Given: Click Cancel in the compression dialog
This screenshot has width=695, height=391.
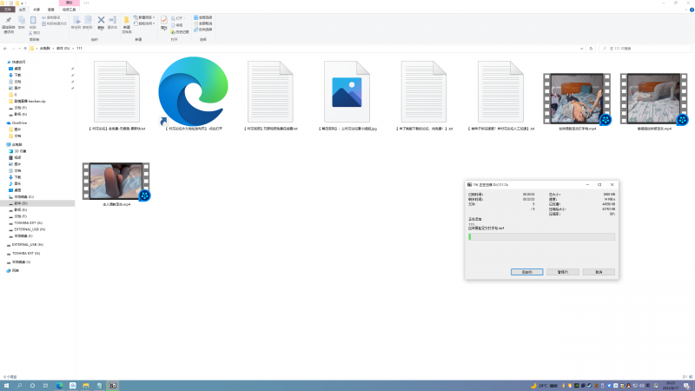Looking at the screenshot, I should point(599,272).
